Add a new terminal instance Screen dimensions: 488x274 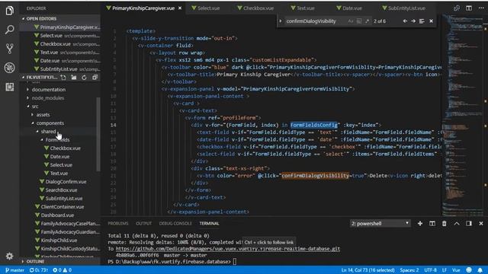(420, 223)
